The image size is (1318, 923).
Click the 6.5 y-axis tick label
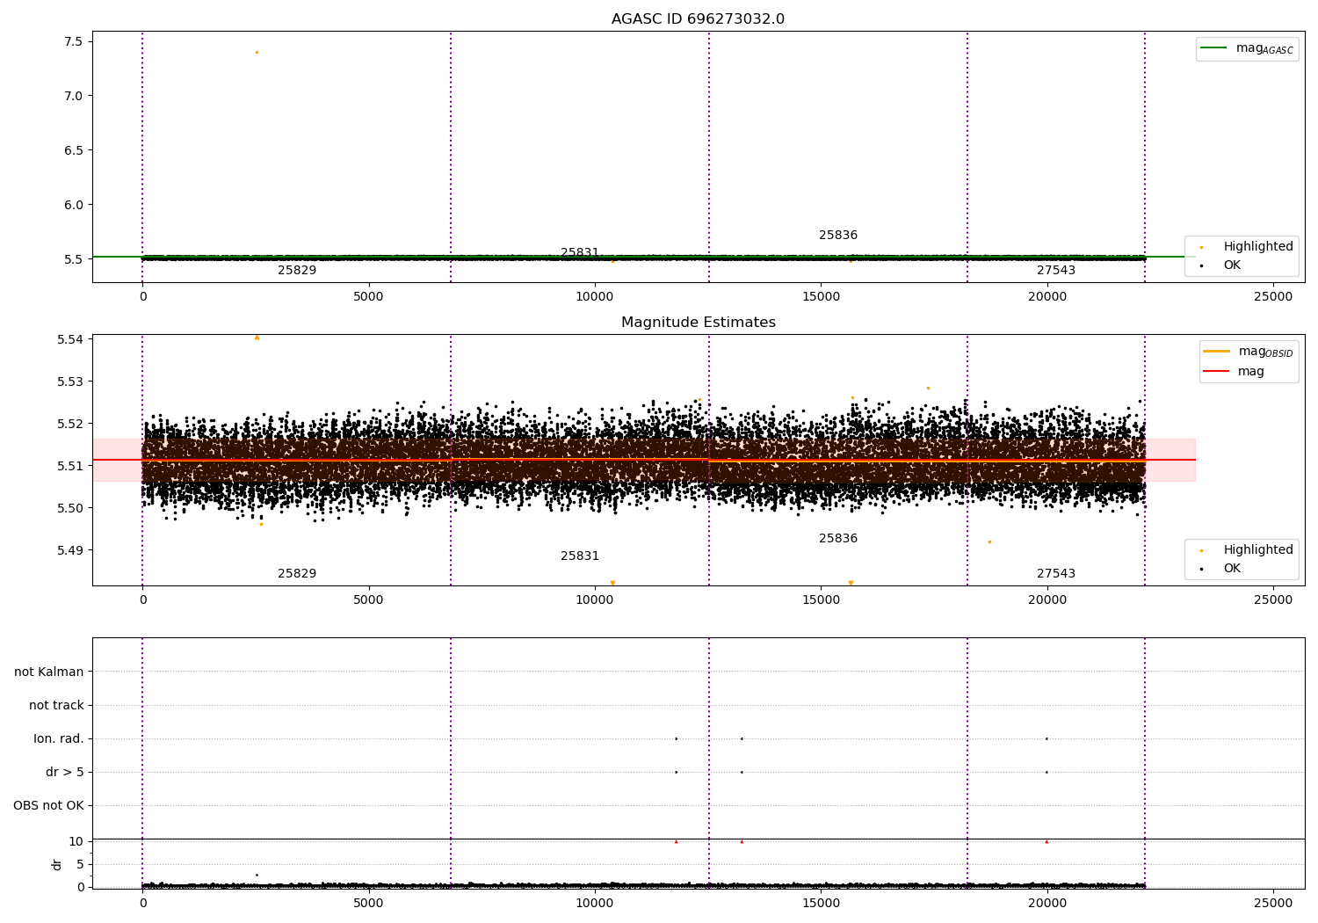74,150
